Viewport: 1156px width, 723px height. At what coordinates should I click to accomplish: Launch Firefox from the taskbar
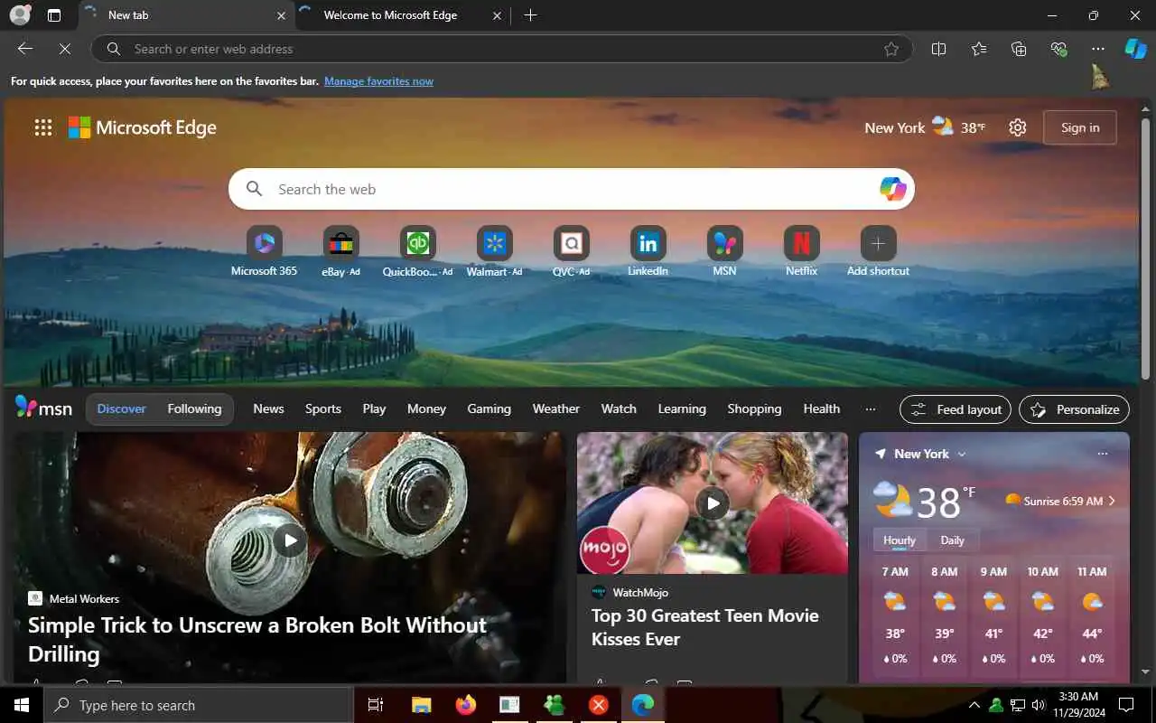(x=465, y=705)
